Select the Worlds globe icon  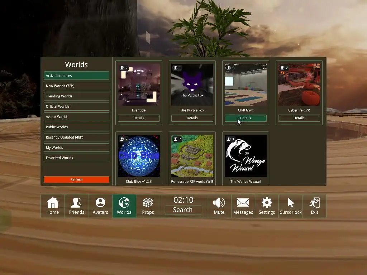tap(124, 203)
